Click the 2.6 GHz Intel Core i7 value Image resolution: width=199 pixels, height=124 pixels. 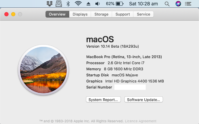pyautogui.click(x=126, y=63)
